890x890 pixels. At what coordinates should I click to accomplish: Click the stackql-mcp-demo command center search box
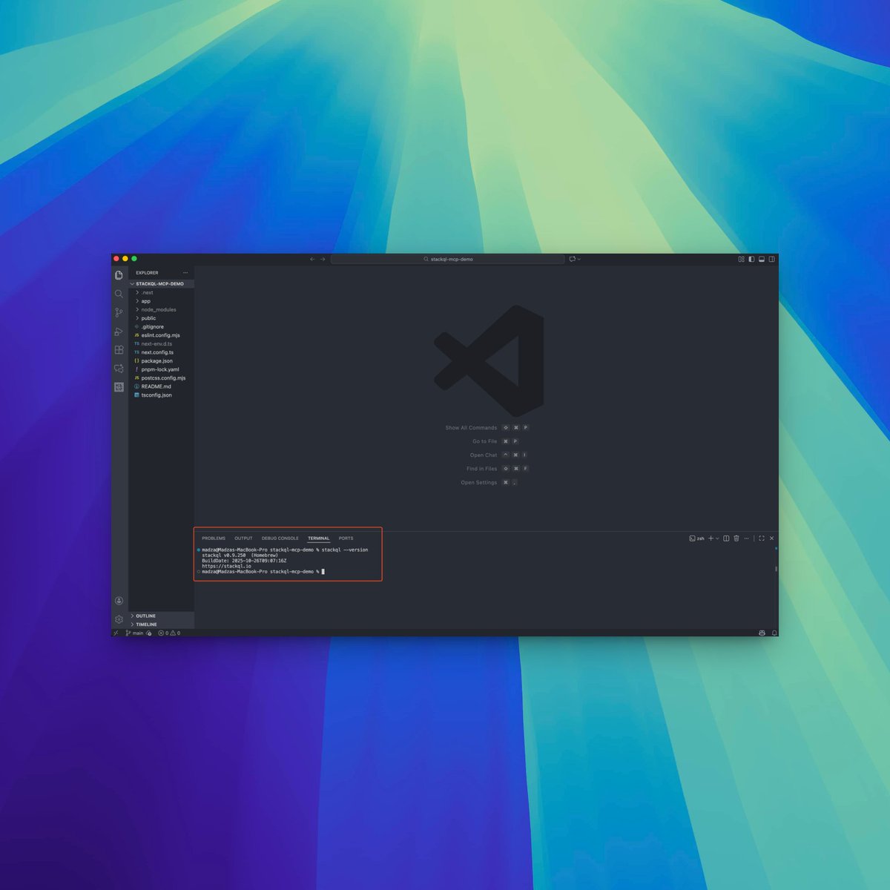click(448, 260)
